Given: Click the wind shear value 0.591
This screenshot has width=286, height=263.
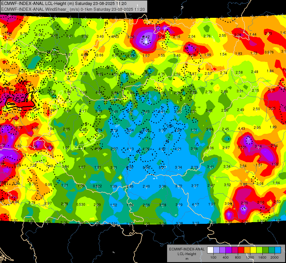Looking at the screenshot, I should point(113,224).
